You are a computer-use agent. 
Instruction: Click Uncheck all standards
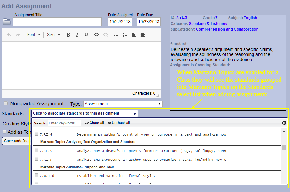(x=119, y=123)
